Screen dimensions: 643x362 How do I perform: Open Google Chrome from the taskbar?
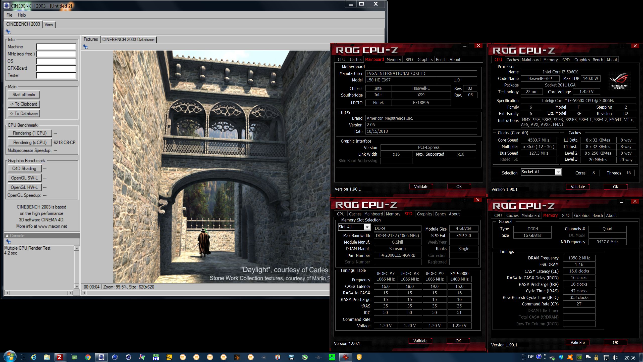(88, 357)
